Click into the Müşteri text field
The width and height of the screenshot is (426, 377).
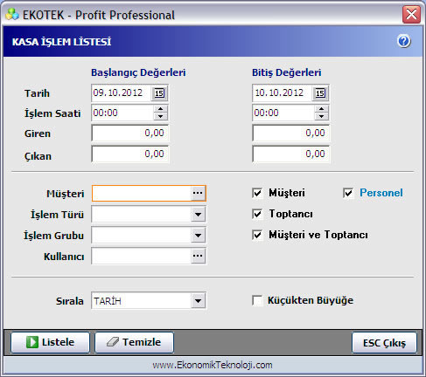pyautogui.click(x=142, y=193)
